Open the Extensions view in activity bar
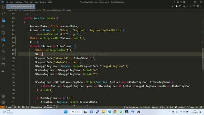This screenshot has height=115, width=204. 3,39
